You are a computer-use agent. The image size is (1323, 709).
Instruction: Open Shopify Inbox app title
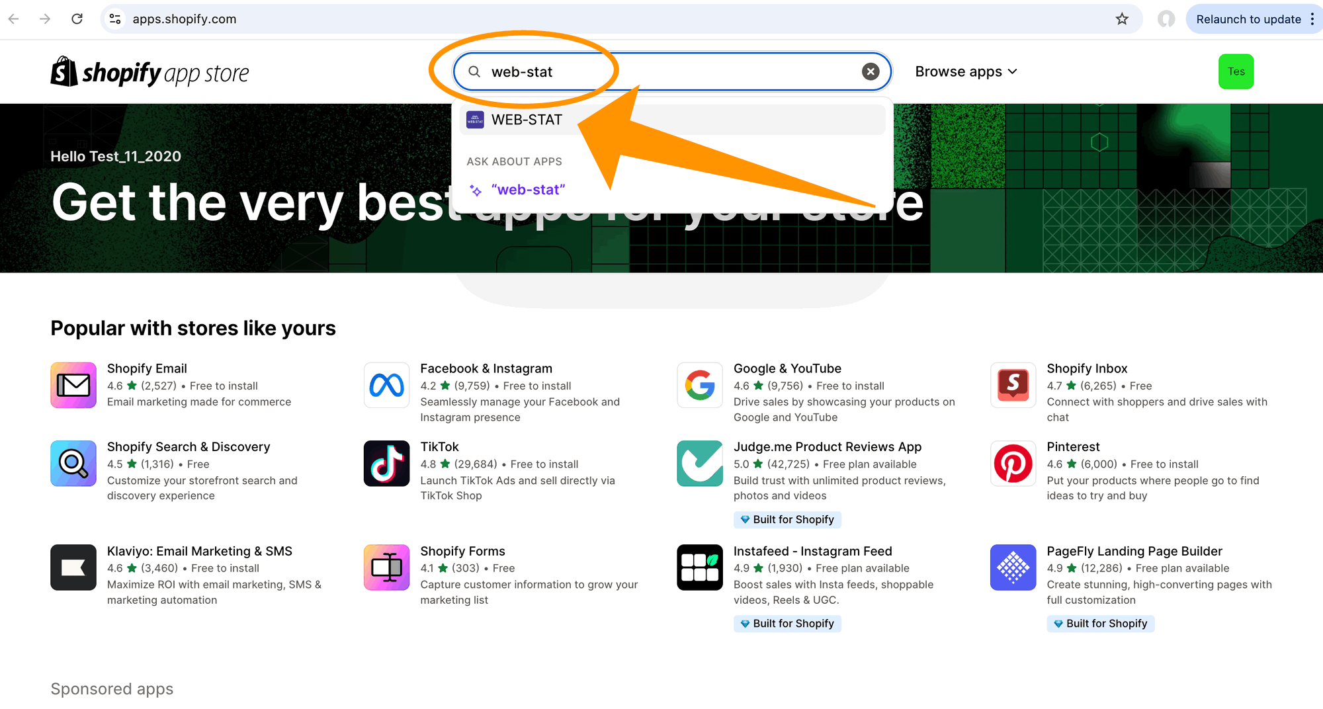coord(1087,368)
